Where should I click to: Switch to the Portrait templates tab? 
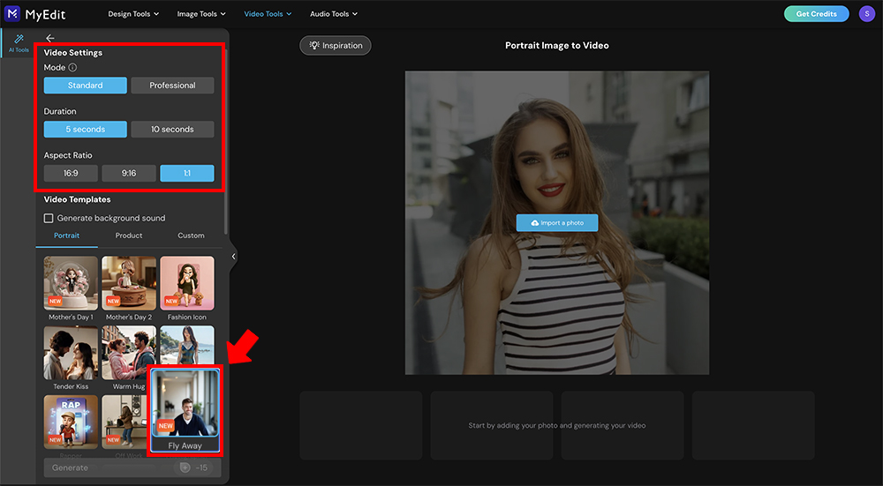tap(66, 236)
